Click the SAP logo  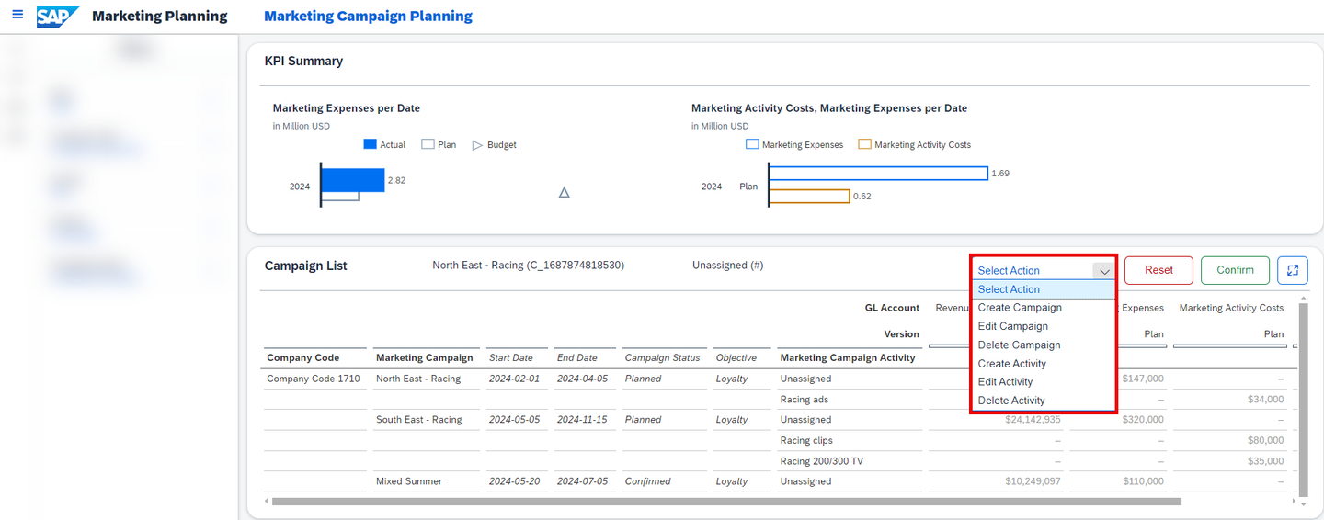(58, 17)
